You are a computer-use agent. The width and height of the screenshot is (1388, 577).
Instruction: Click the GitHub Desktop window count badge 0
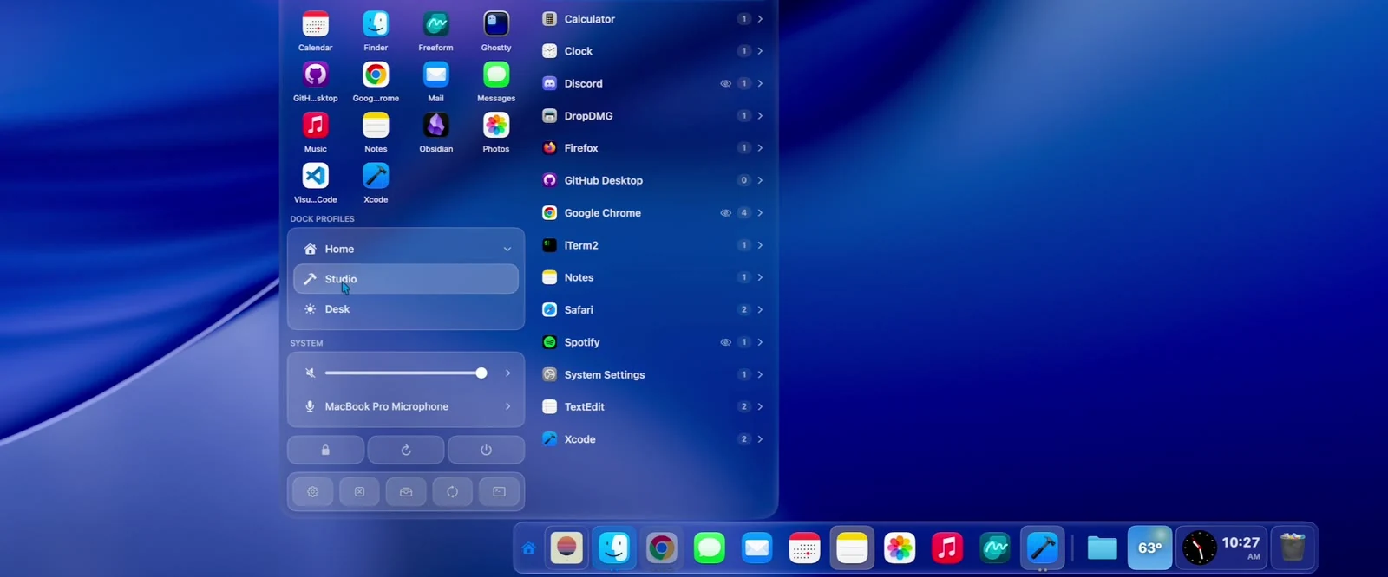tap(743, 180)
